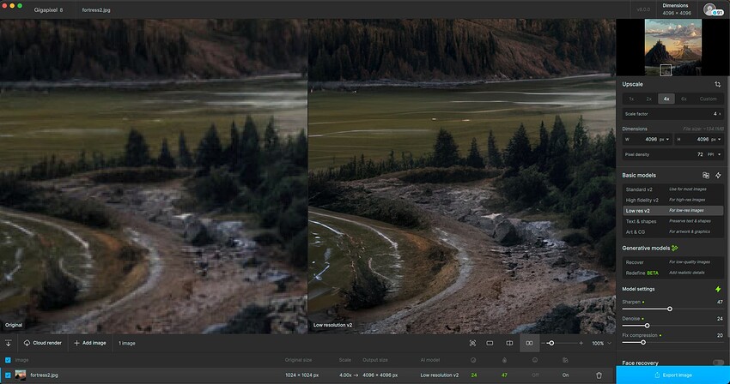The height and width of the screenshot is (384, 730).
Task: Open the width px unit dropdown
Action: coord(665,140)
